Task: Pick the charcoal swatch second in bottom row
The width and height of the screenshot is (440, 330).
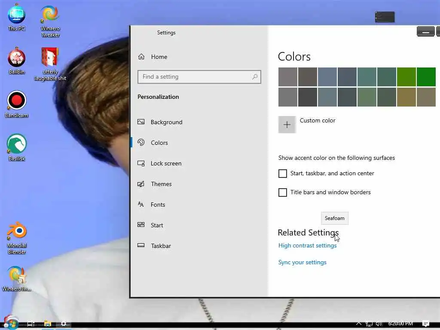Action: coord(308,97)
